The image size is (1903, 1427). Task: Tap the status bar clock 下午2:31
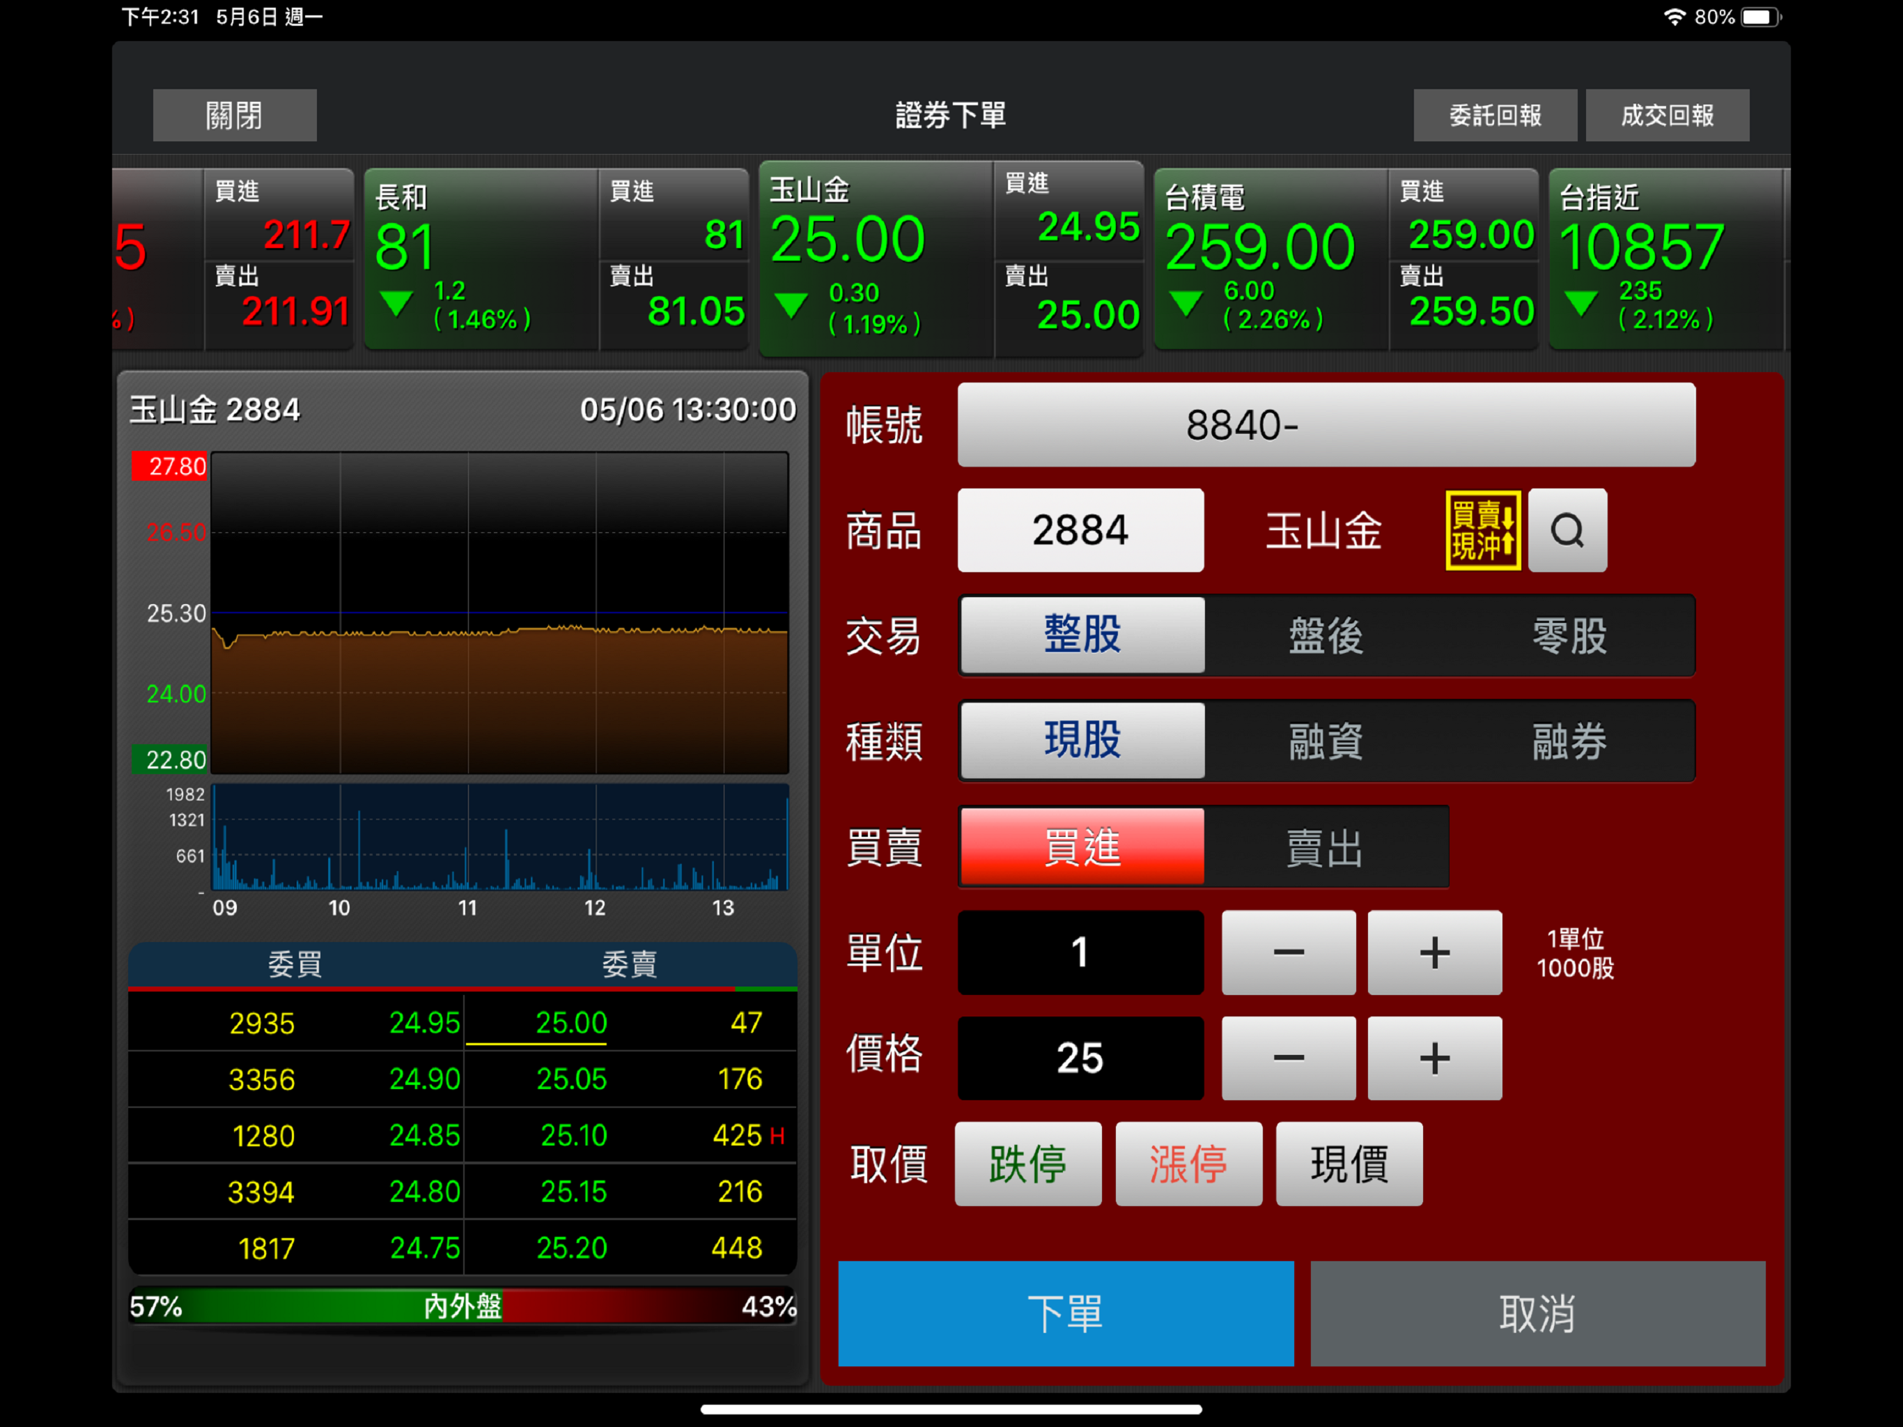pyautogui.click(x=160, y=17)
